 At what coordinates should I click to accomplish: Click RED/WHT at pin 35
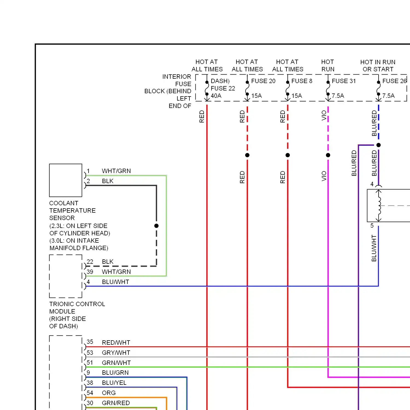pos(116,342)
